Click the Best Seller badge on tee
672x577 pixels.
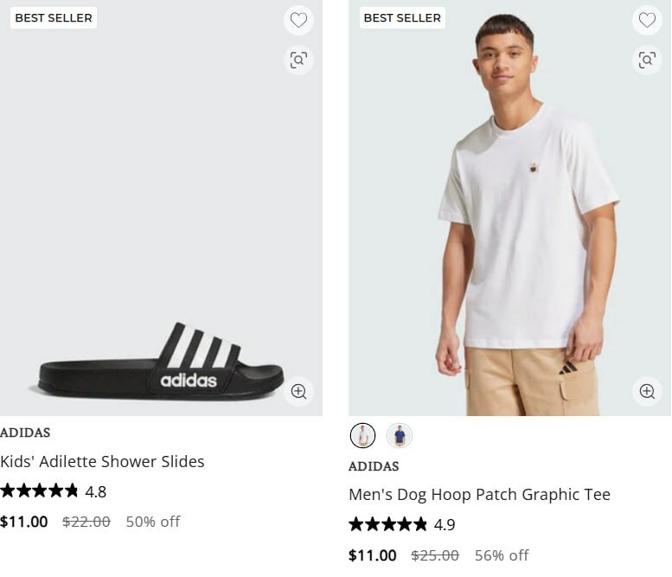(x=402, y=17)
